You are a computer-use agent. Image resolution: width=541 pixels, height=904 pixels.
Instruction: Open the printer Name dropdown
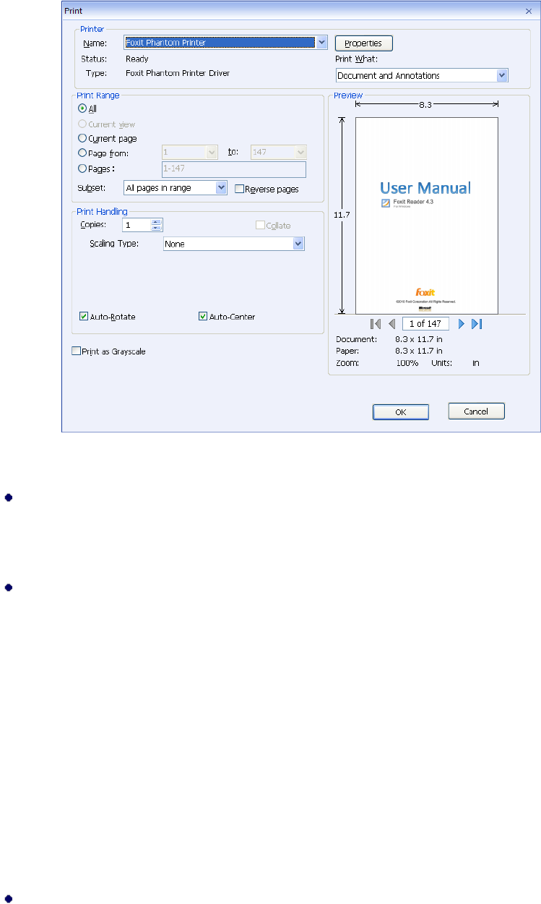point(322,43)
